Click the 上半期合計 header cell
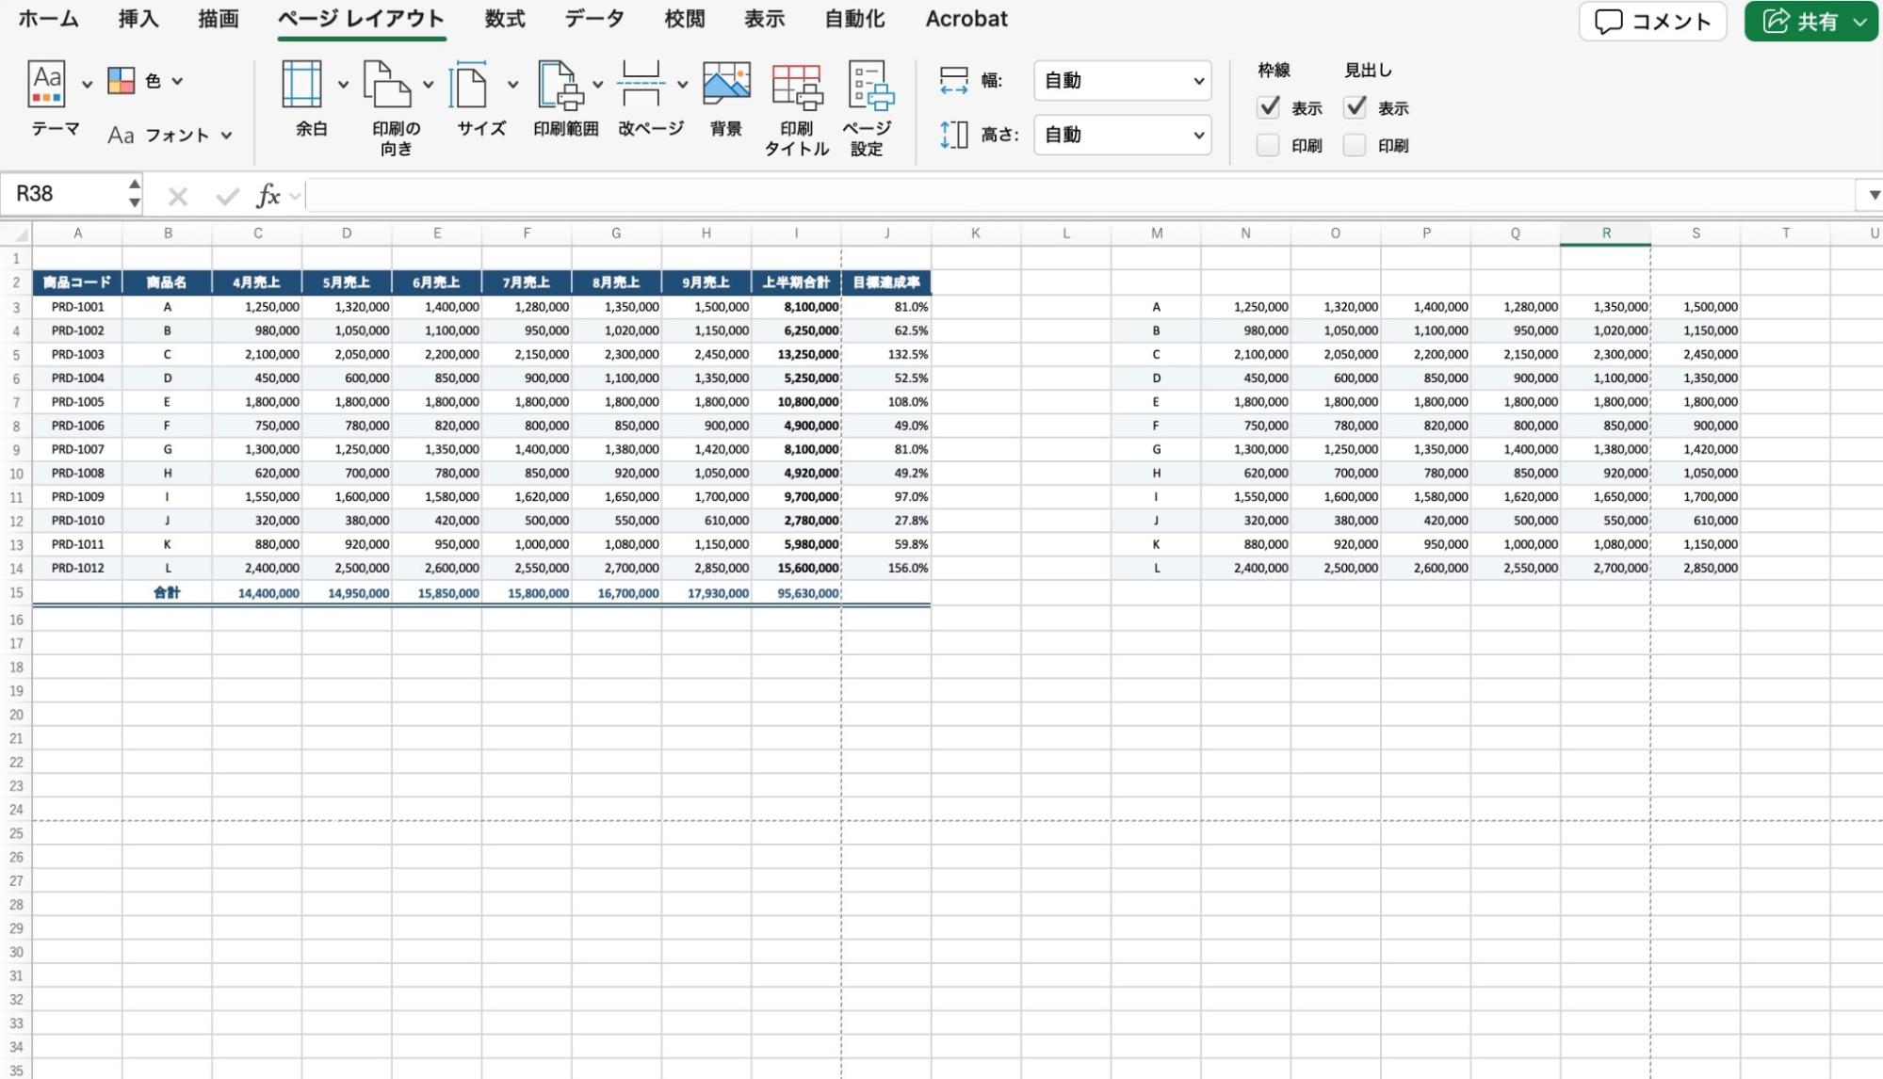The height and width of the screenshot is (1079, 1883). (796, 282)
